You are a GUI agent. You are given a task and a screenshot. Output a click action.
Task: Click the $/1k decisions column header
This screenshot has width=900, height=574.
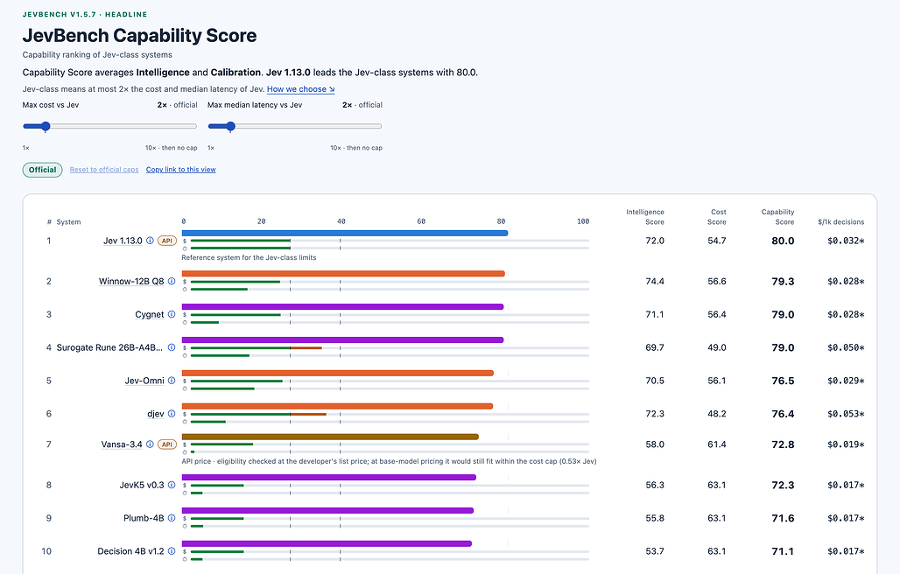click(840, 222)
